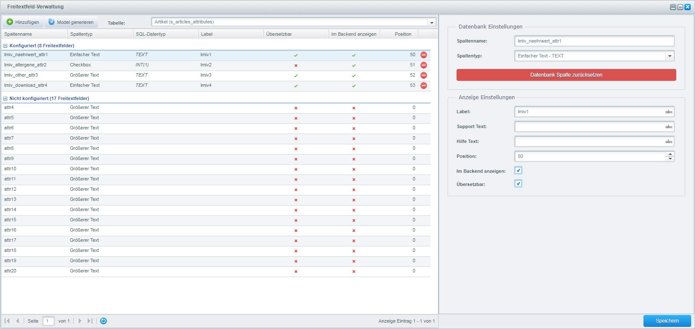Click the Übersetzbar red cross in the lmiv_allergene_attr2 row
The height and width of the screenshot is (329, 695).
[296, 66]
